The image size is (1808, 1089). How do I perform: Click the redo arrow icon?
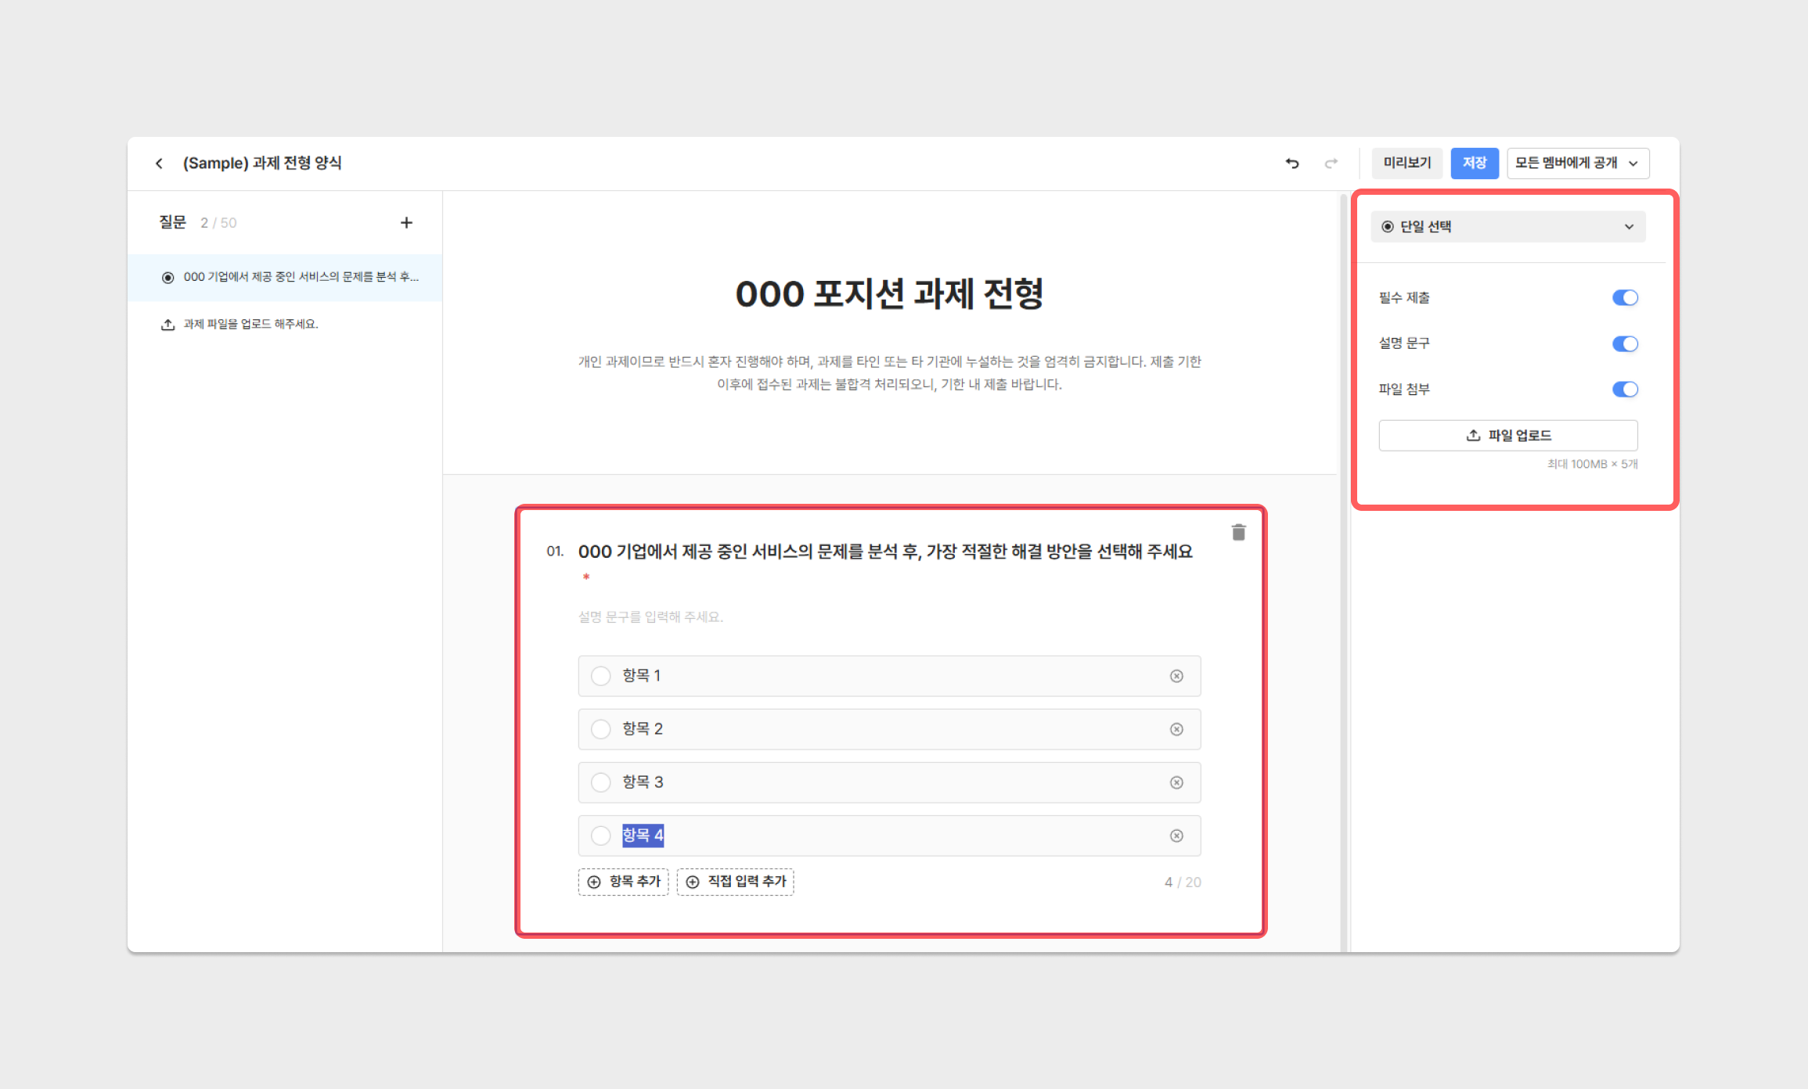point(1331,164)
